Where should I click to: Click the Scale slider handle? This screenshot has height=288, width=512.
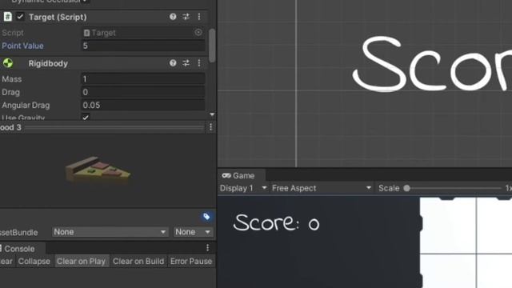coord(407,188)
